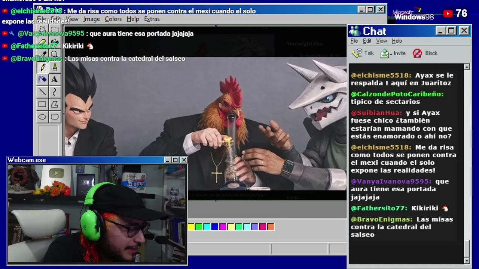
Task: Pick the periwinkle palette color
Action: 254,227
